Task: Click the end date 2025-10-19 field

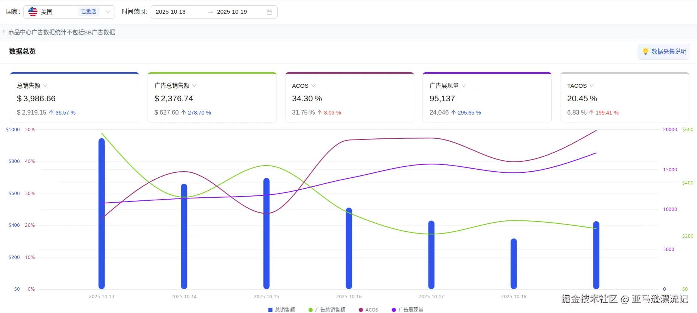Action: tap(232, 12)
